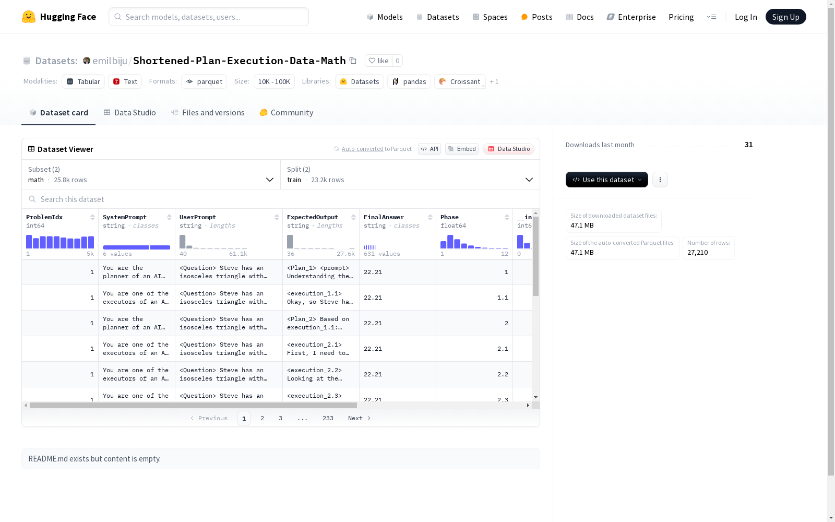Open the Files and versions tab

tap(208, 113)
